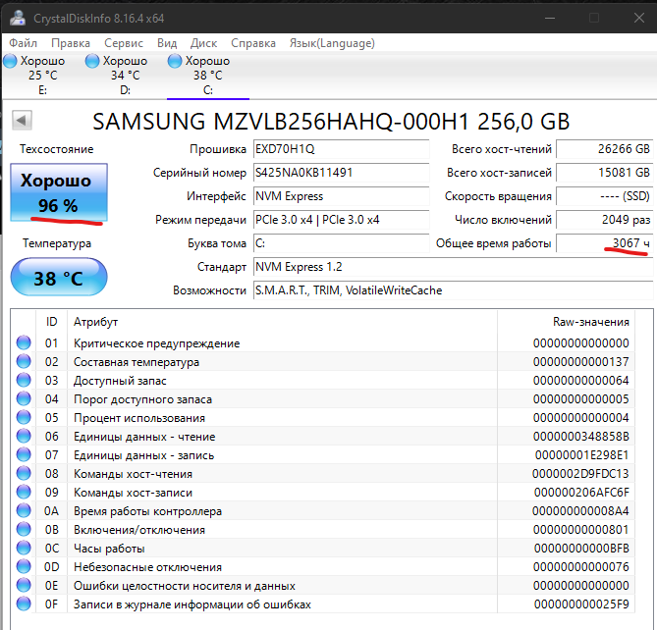Click status orb of attribute 0B row
657x630 pixels.
tap(24, 530)
